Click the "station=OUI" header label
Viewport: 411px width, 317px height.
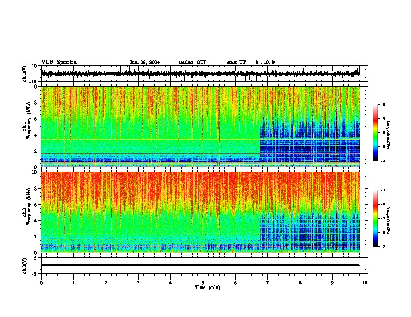tap(192, 62)
